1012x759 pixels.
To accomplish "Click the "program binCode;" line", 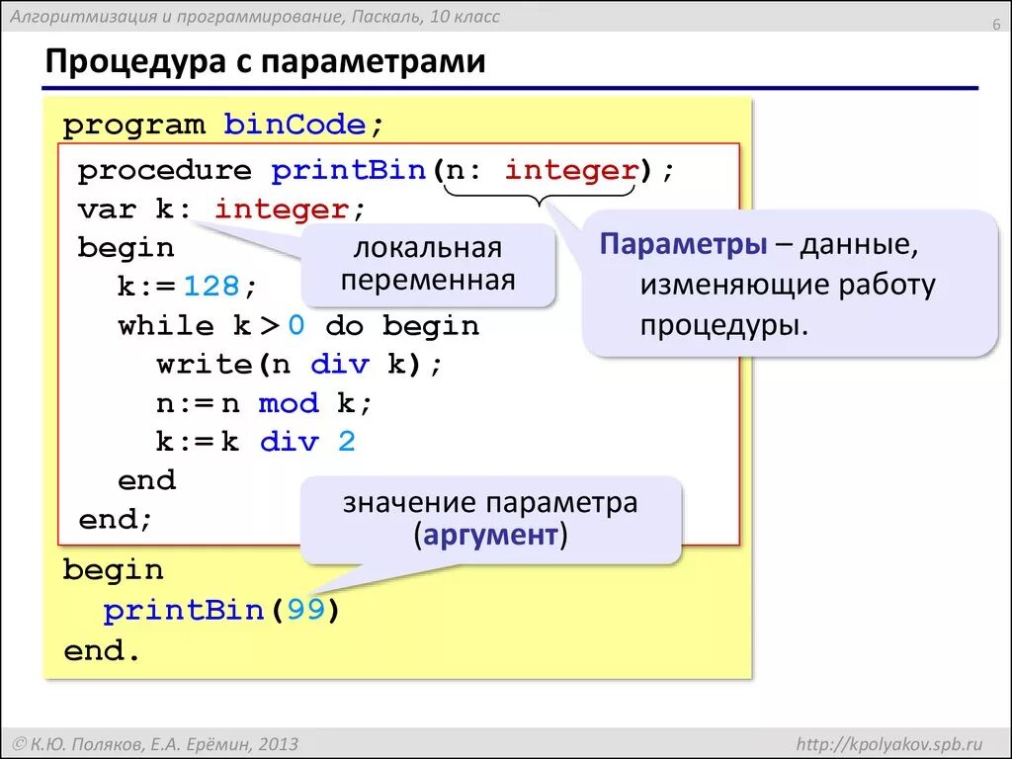I will click(x=223, y=125).
